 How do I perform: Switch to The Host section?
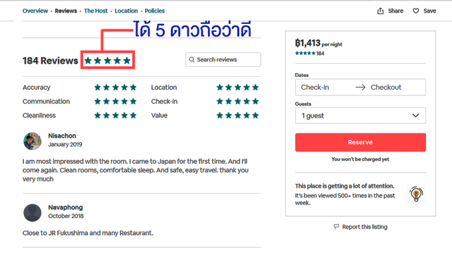96,11
